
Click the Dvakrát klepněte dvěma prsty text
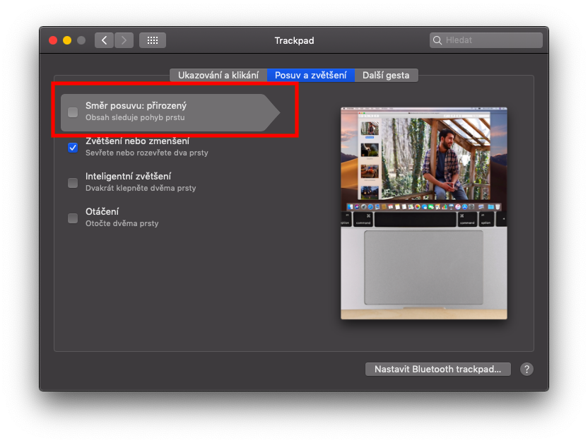pos(141,188)
